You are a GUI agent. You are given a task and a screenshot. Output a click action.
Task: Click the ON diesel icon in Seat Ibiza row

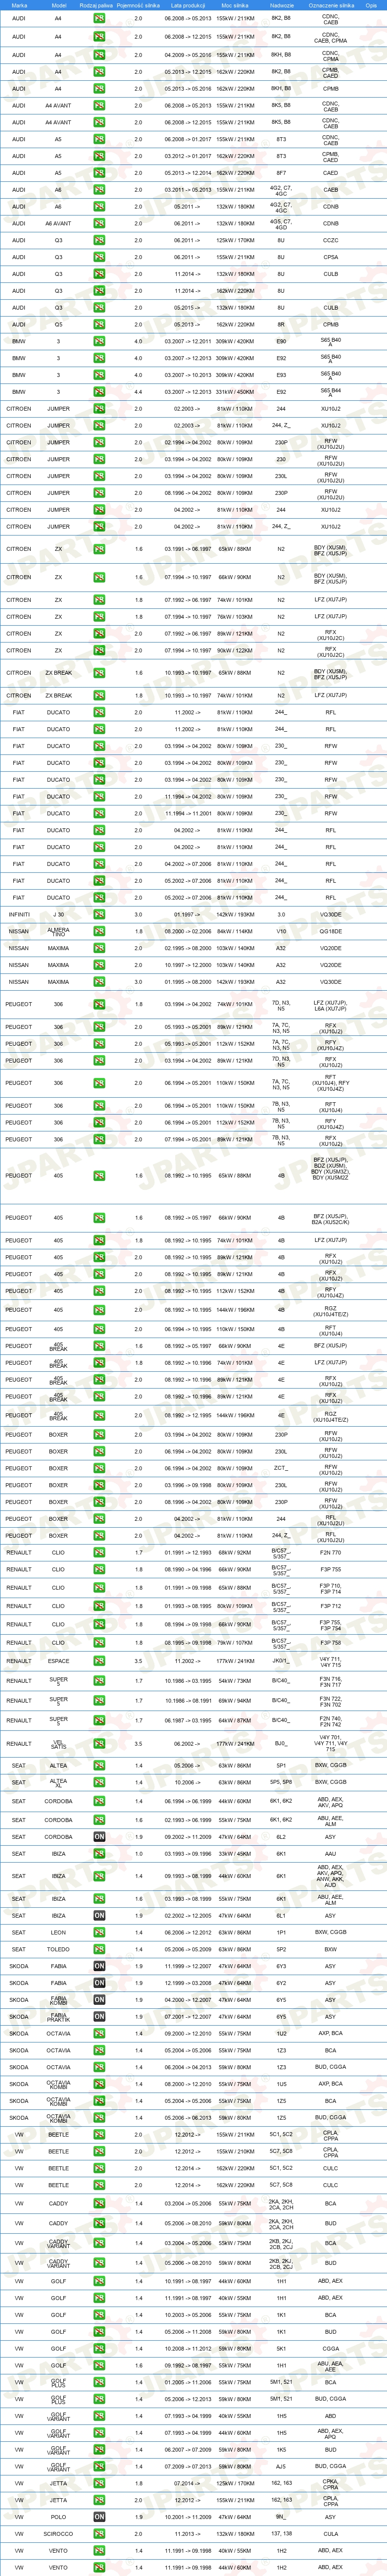(99, 1916)
